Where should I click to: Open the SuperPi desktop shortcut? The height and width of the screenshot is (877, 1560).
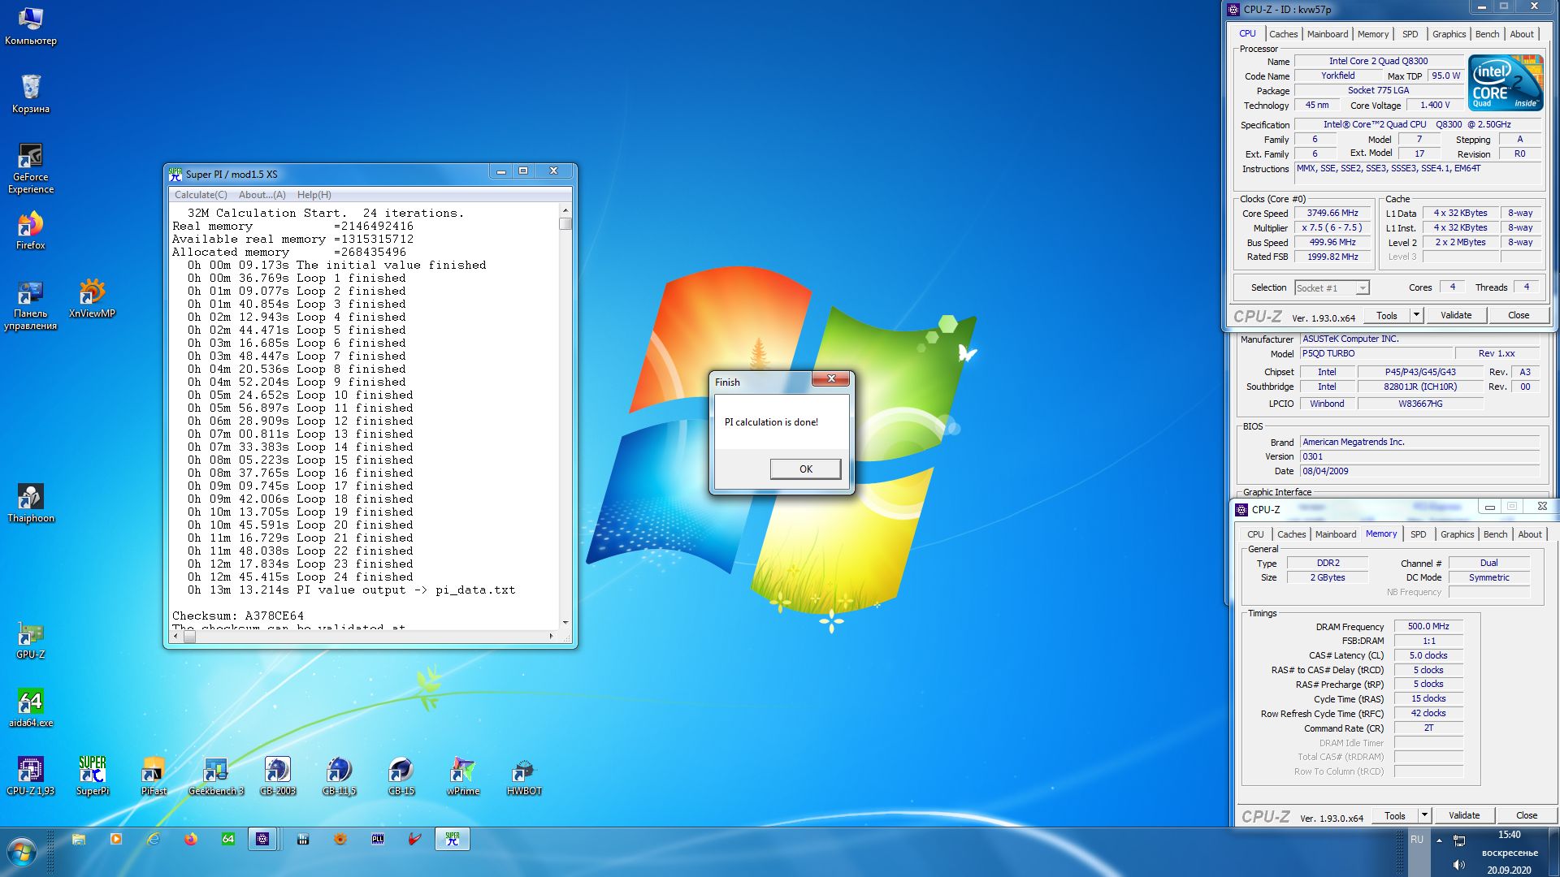click(x=93, y=775)
